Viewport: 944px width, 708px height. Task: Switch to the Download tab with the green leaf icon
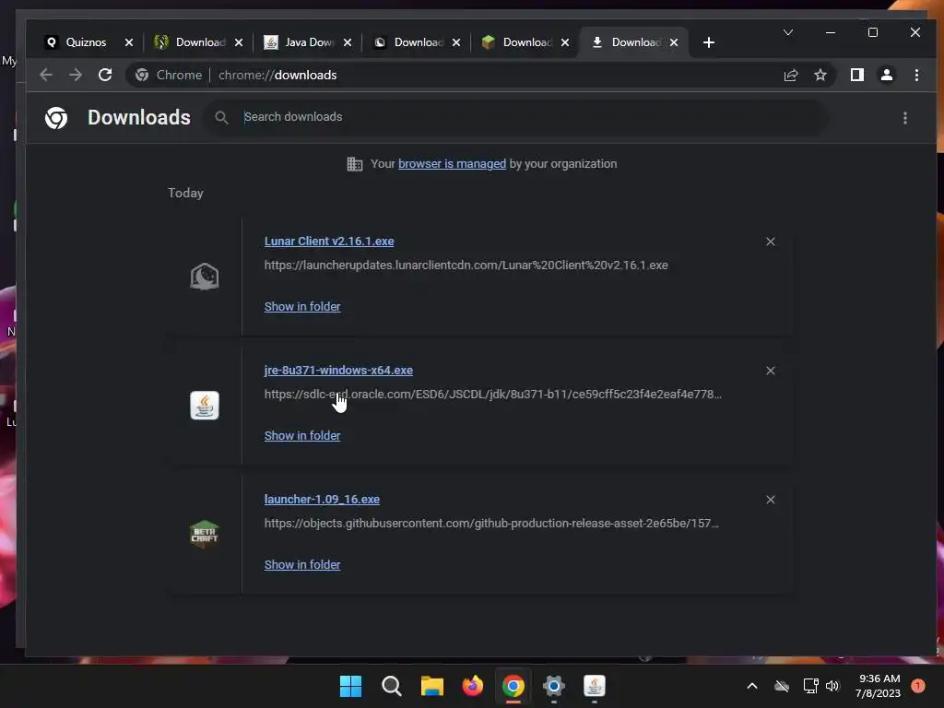click(199, 42)
